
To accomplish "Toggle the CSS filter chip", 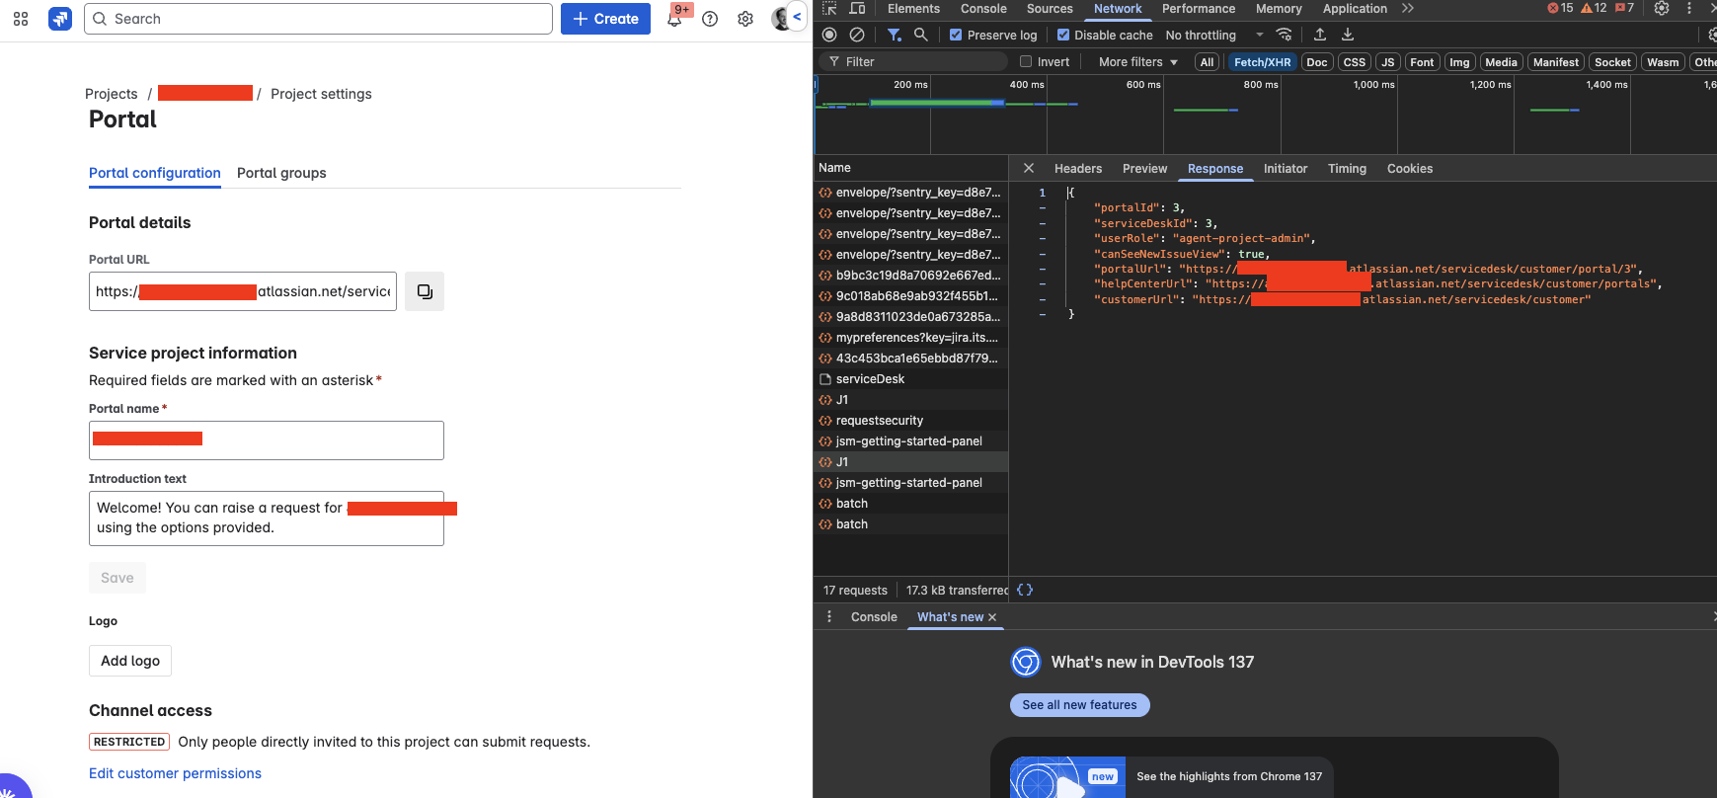I will coord(1355,62).
